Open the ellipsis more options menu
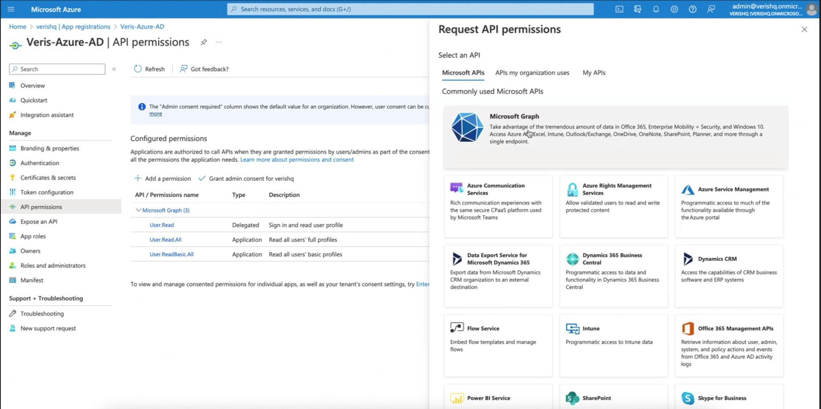The image size is (821, 409). pos(218,42)
